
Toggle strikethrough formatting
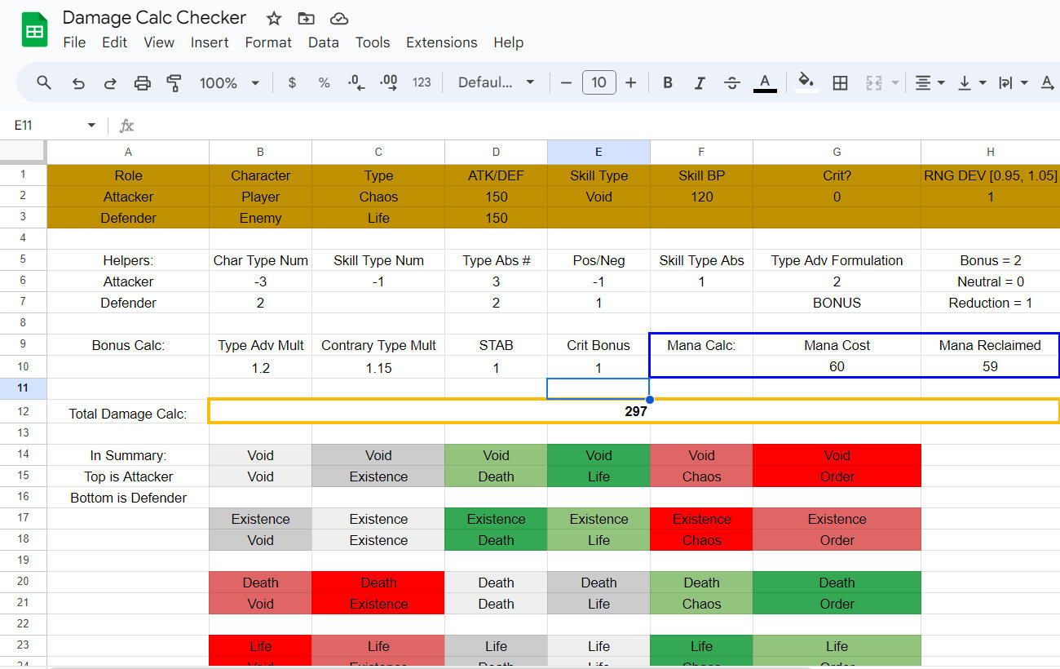pos(731,82)
